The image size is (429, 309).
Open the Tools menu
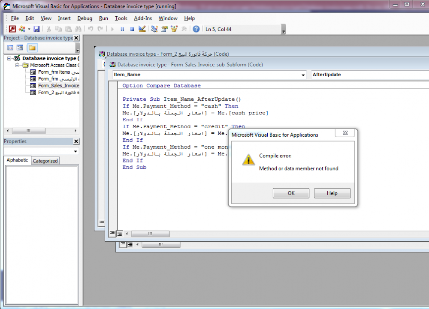(121, 18)
